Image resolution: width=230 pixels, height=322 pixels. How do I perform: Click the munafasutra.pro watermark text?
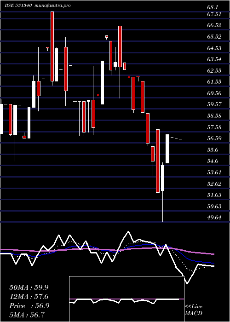point(52,6)
